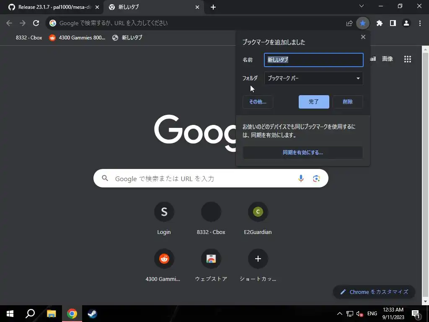This screenshot has width=429, height=322.
Task: Open File Explorer from taskbar
Action: coord(51,314)
